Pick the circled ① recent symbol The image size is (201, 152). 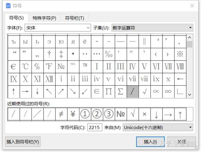coord(85,114)
